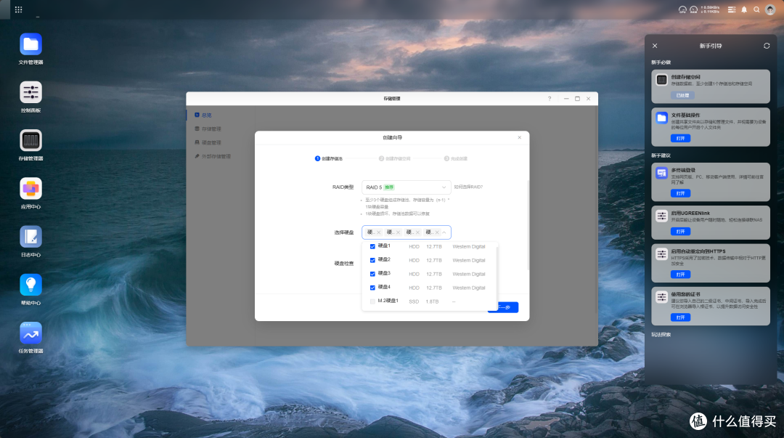This screenshot has width=784, height=438.
Task: Launch the 任务管理器 desktop icon
Action: point(30,333)
